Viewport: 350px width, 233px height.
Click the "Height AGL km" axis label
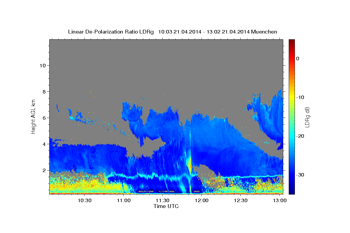34,116
